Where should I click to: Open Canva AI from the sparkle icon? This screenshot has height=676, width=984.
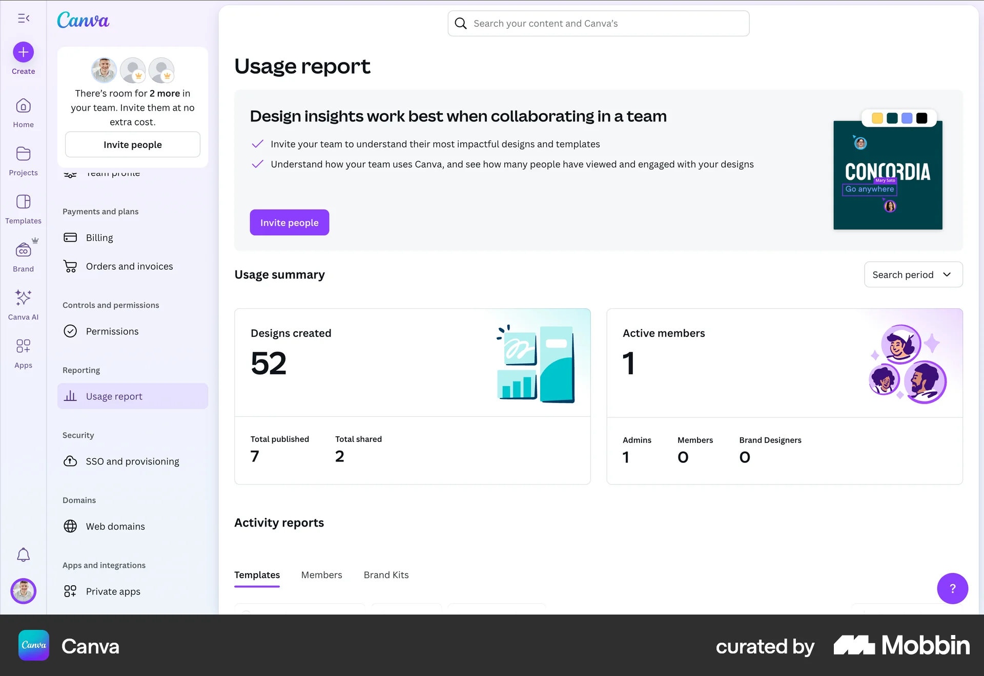click(23, 298)
